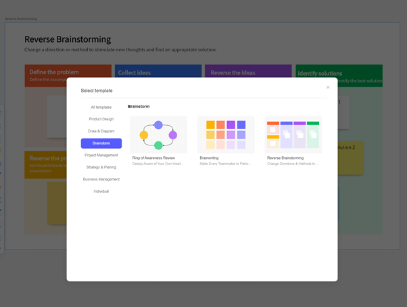Viewport: 407px width, 307px height.
Task: Click the Ring of Awareness Review title
Action: (153, 158)
